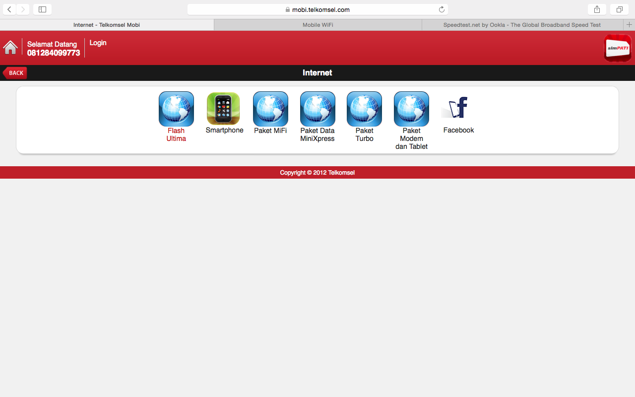Switch to the Speedtest.net by Ookla tab

click(x=522, y=25)
